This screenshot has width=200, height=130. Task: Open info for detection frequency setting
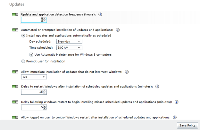pos(100,14)
